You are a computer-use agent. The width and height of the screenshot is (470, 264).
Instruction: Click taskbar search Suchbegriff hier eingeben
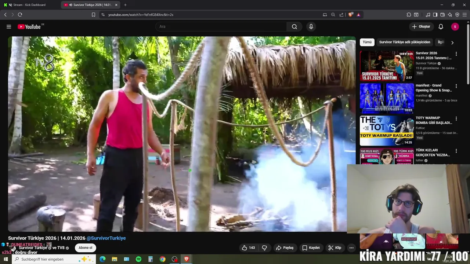[54, 259]
